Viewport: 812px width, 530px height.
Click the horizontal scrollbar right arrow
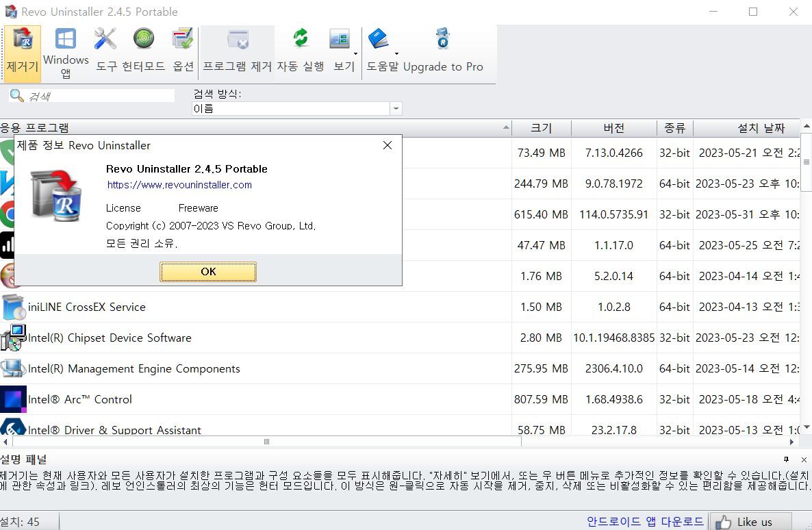click(792, 442)
